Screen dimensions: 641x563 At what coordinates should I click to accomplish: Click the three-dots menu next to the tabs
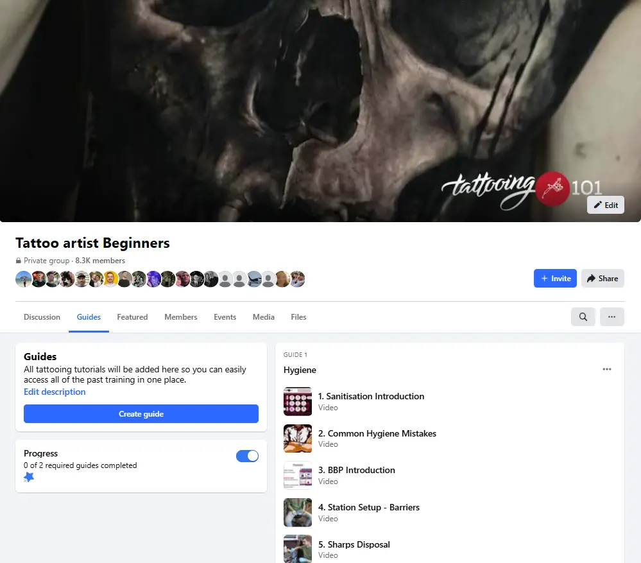pos(611,316)
